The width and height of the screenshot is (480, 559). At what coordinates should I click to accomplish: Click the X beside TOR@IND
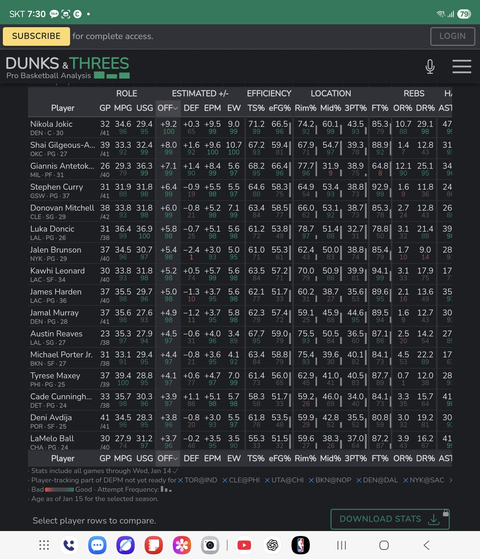tap(181, 480)
